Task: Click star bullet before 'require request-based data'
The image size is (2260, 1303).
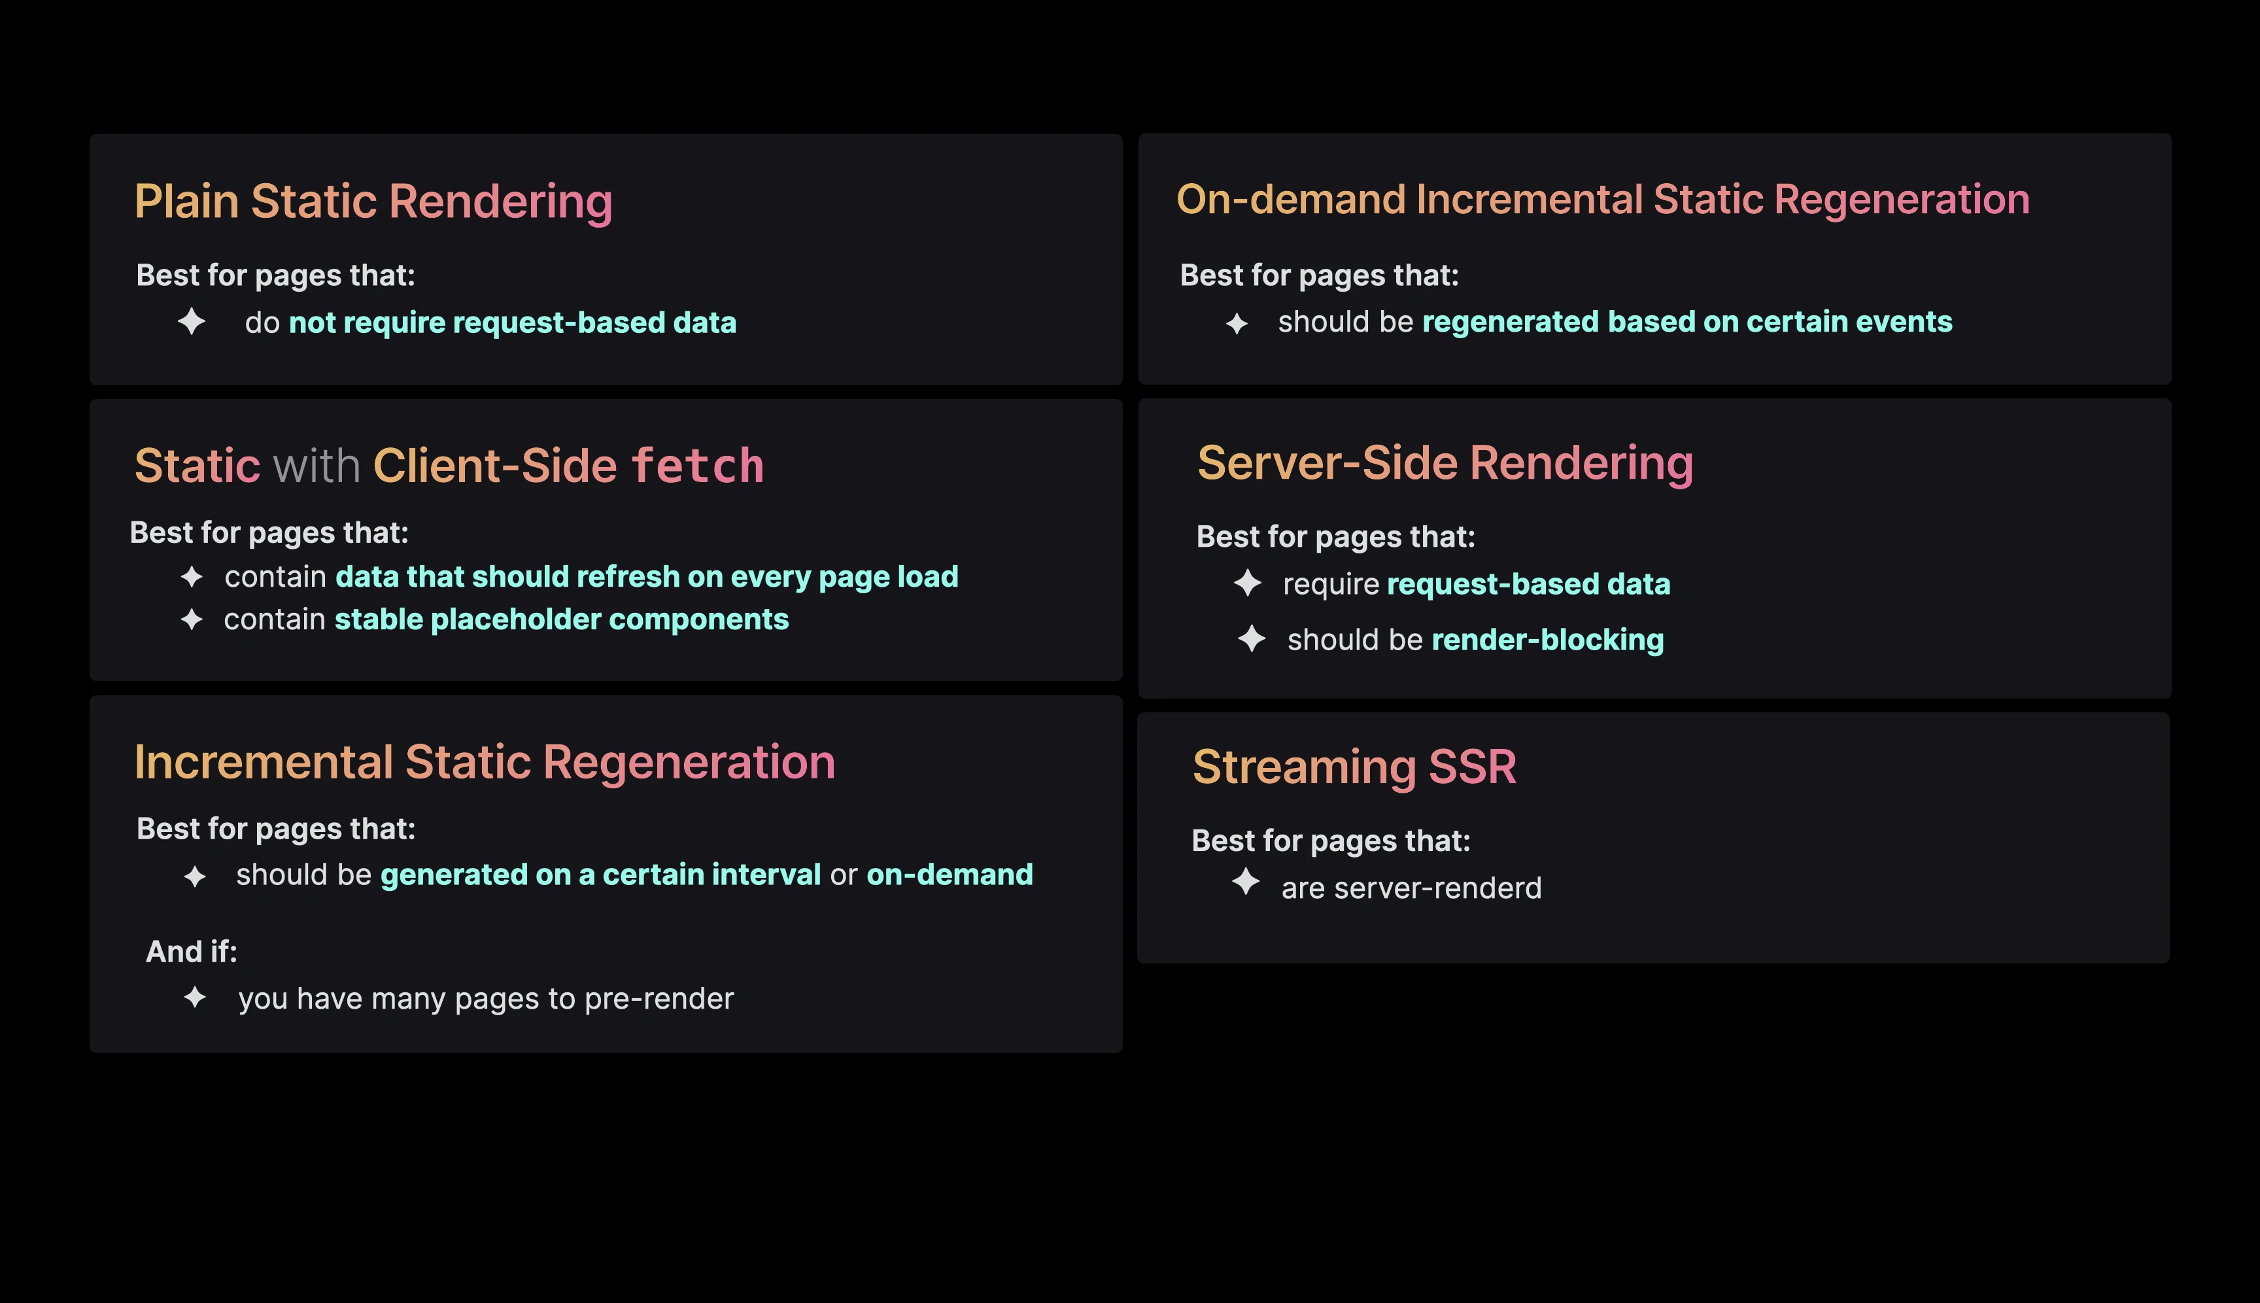Action: point(1247,583)
